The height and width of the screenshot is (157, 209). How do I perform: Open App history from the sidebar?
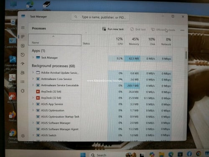coord(23,55)
